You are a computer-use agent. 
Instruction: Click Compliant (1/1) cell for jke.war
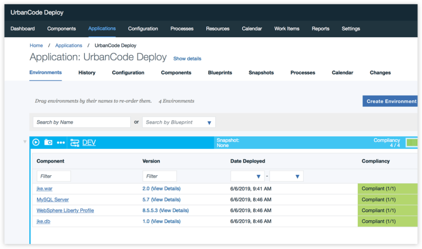[x=388, y=189]
